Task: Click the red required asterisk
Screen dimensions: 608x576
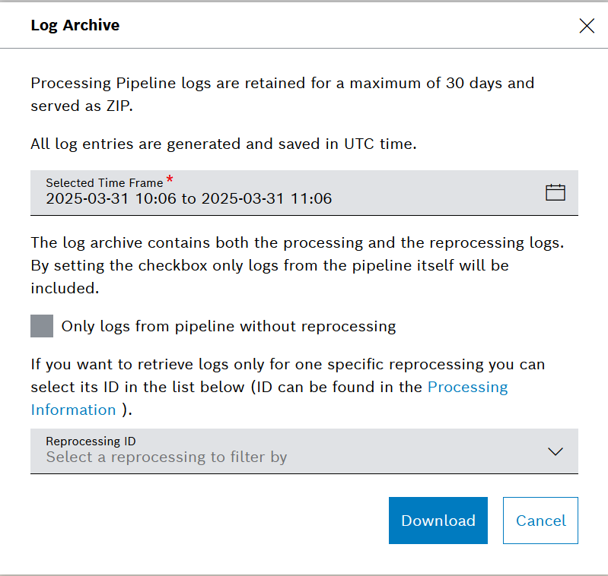Action: (x=169, y=180)
